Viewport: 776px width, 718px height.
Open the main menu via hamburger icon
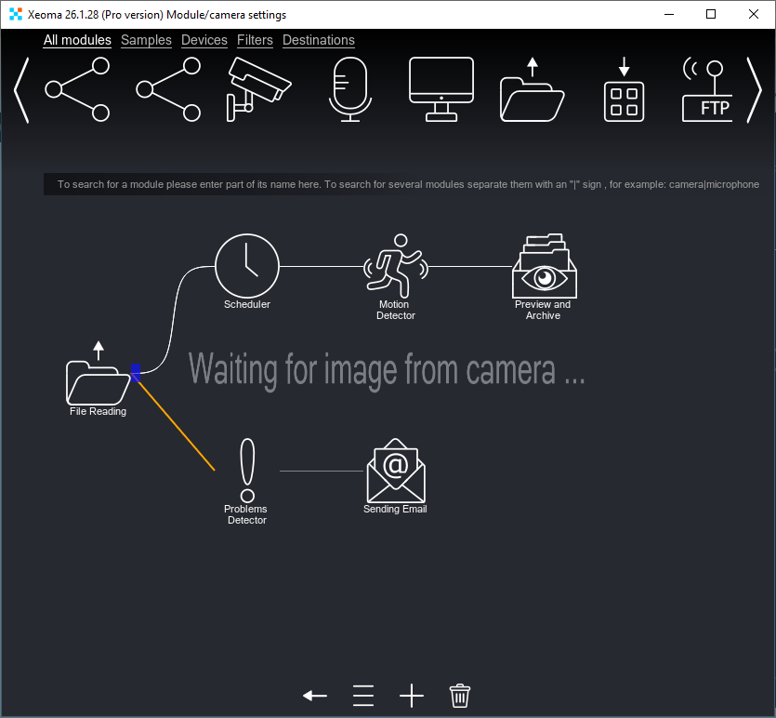tap(362, 695)
